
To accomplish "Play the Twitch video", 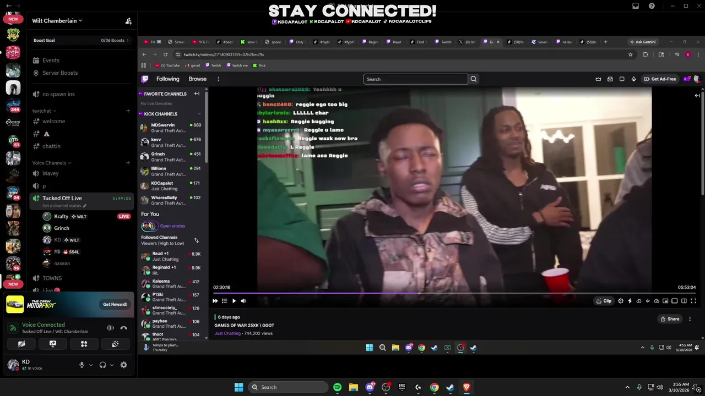I will 234,301.
